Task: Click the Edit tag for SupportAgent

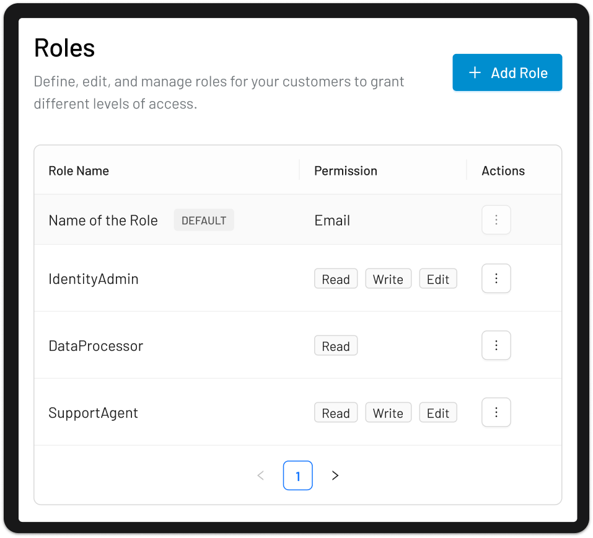Action: pyautogui.click(x=438, y=413)
